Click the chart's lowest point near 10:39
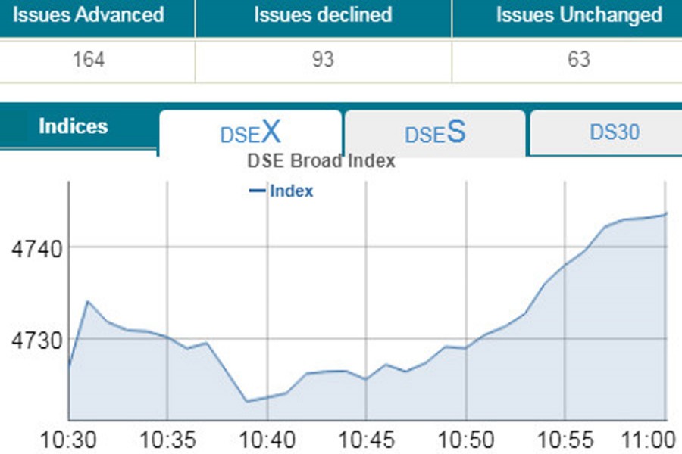The height and width of the screenshot is (454, 682). 247,401
